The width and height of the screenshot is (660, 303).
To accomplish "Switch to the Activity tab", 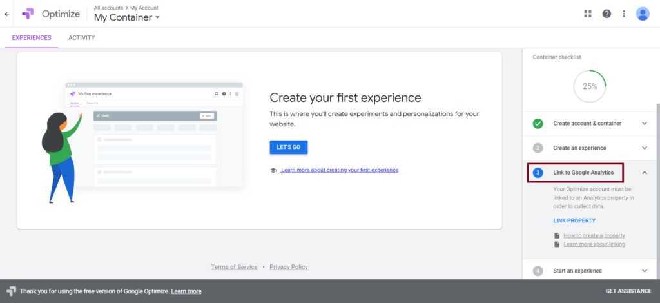I will 82,38.
